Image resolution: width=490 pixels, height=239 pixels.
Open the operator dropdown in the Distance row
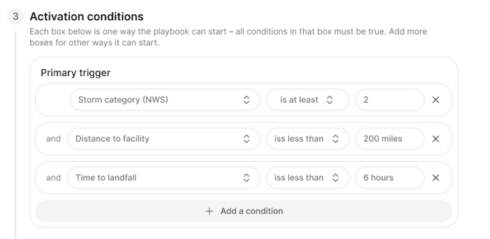(307, 138)
